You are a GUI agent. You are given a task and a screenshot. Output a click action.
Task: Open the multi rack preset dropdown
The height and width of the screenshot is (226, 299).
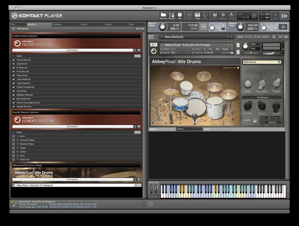click(162, 37)
